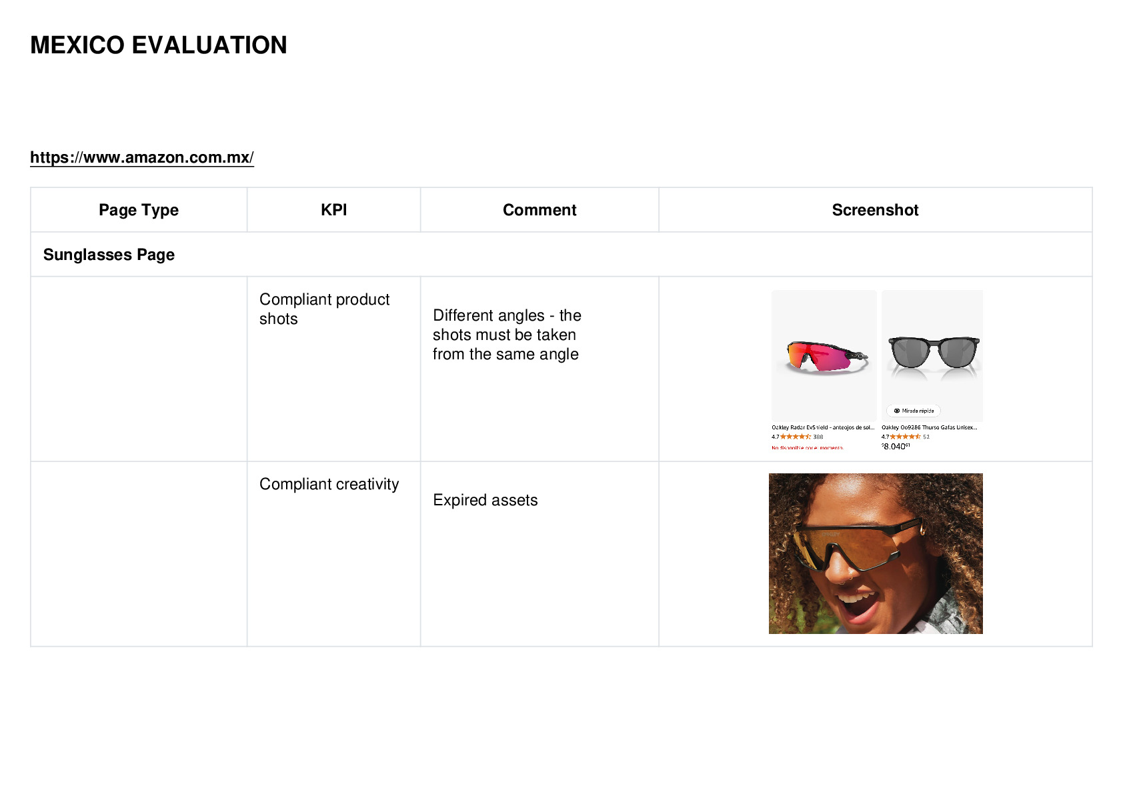Image resolution: width=1123 pixels, height=794 pixels.
Task: Click the star rating beside 388 reviews
Action: pos(796,437)
